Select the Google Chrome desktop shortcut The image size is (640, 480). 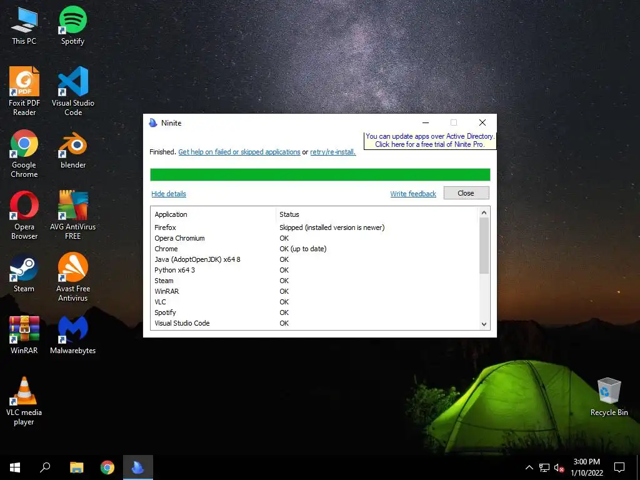tap(24, 154)
